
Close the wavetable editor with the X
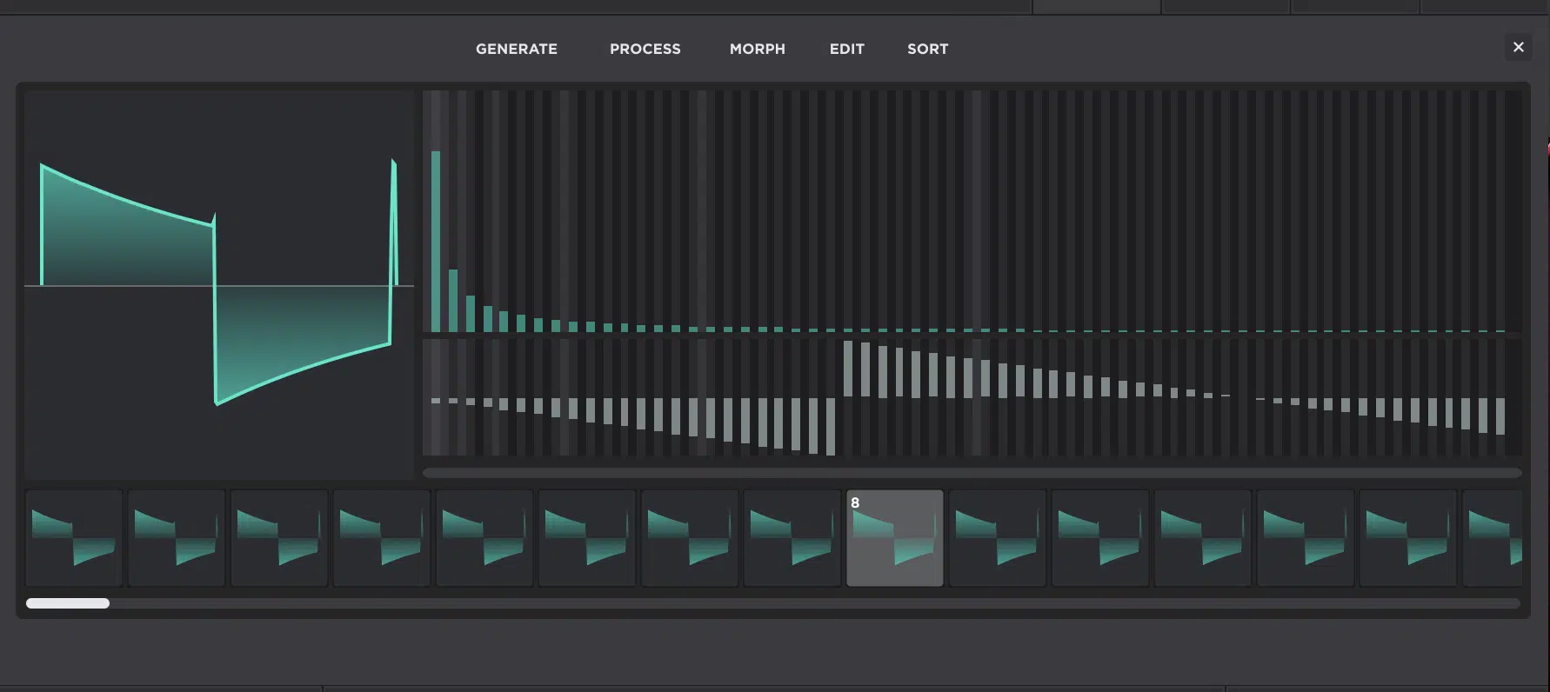coord(1518,47)
